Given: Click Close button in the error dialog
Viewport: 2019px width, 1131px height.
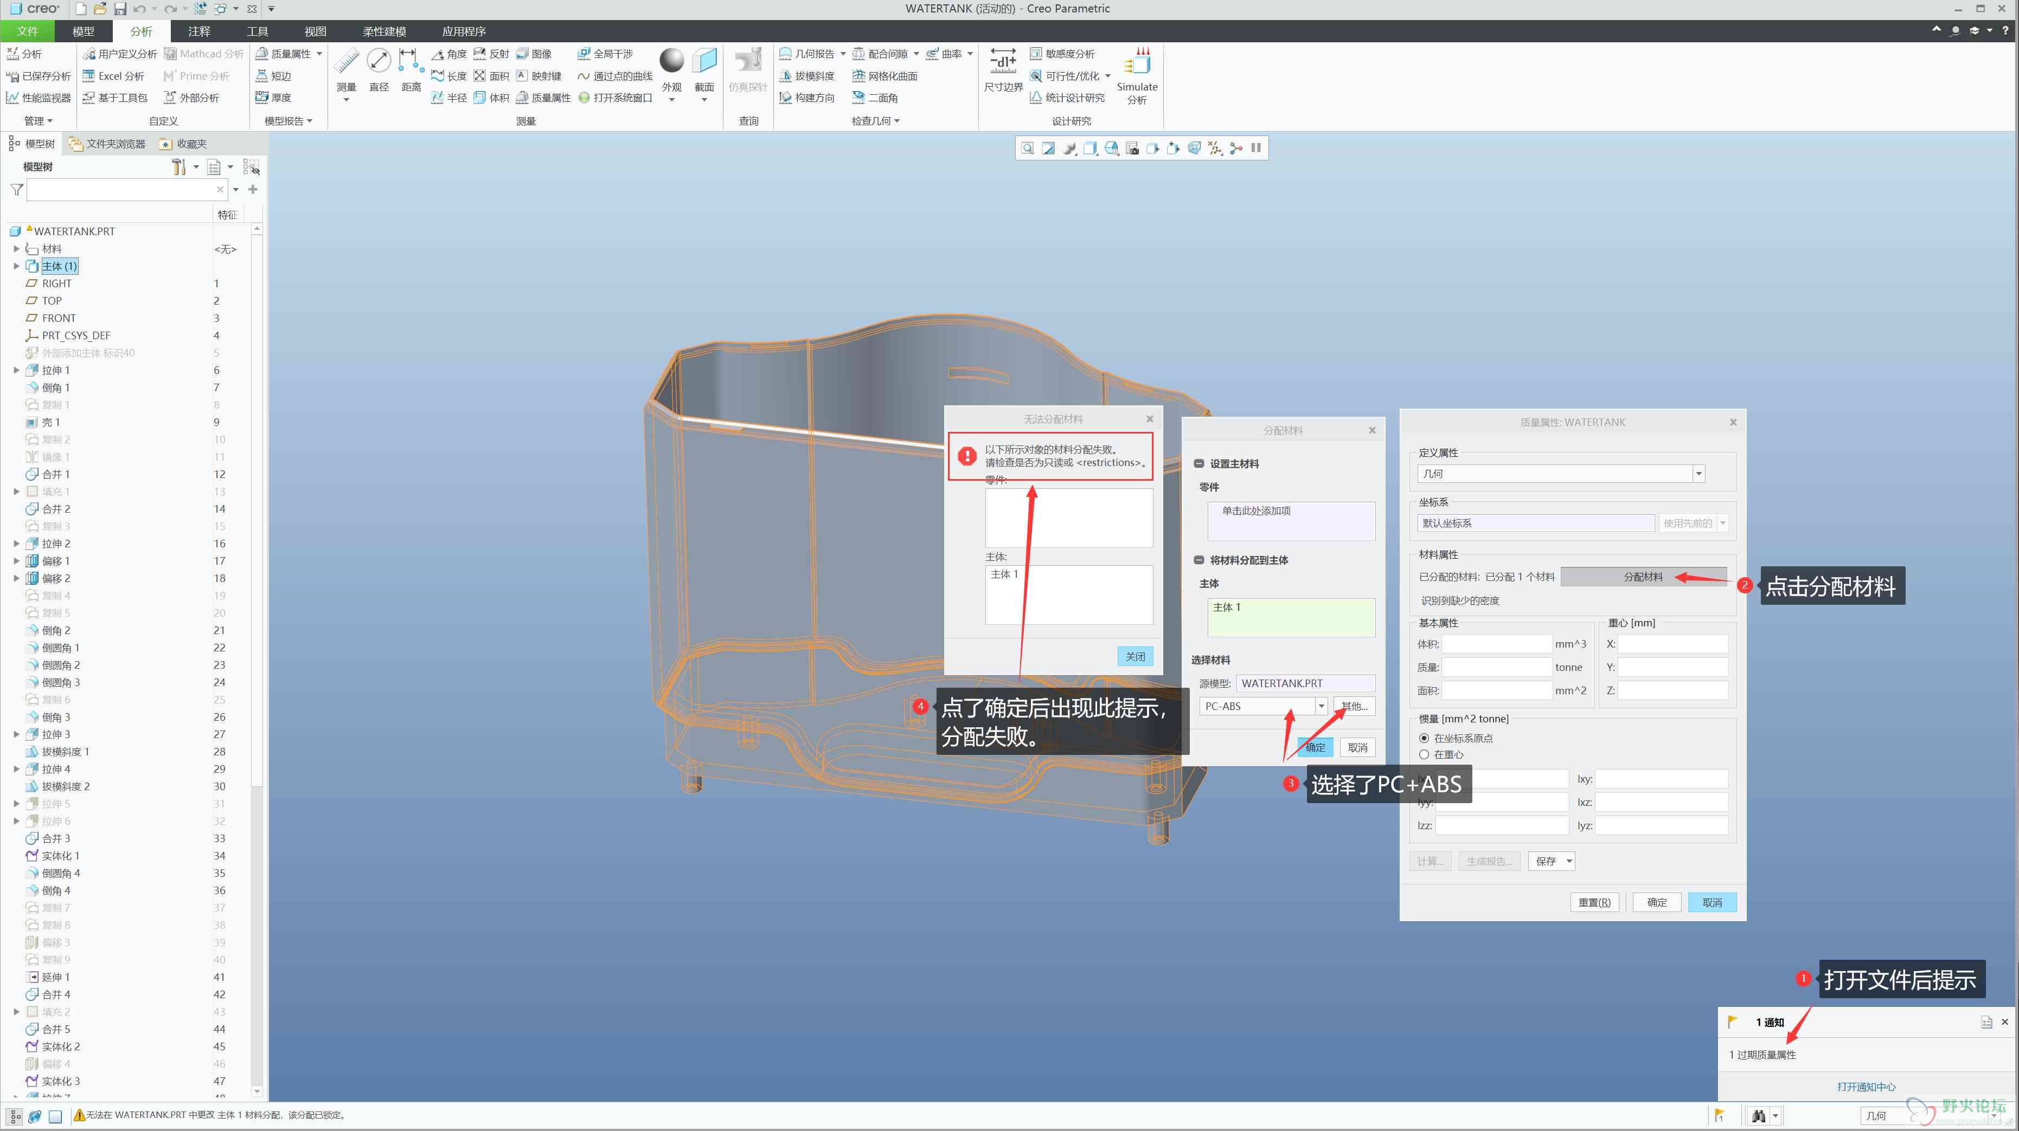Looking at the screenshot, I should pos(1135,657).
